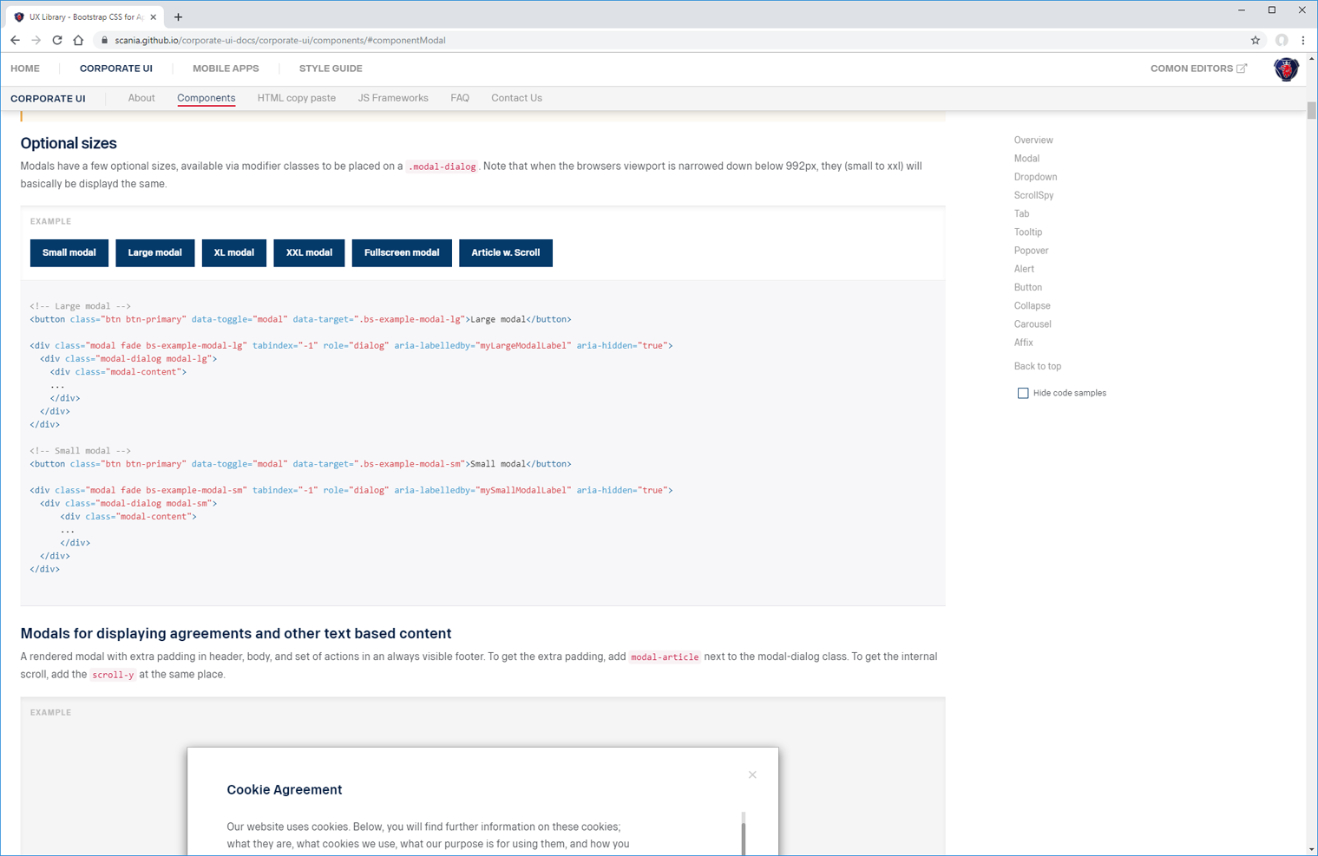
Task: Select STYLE GUIDE in top navigation
Action: pos(331,69)
